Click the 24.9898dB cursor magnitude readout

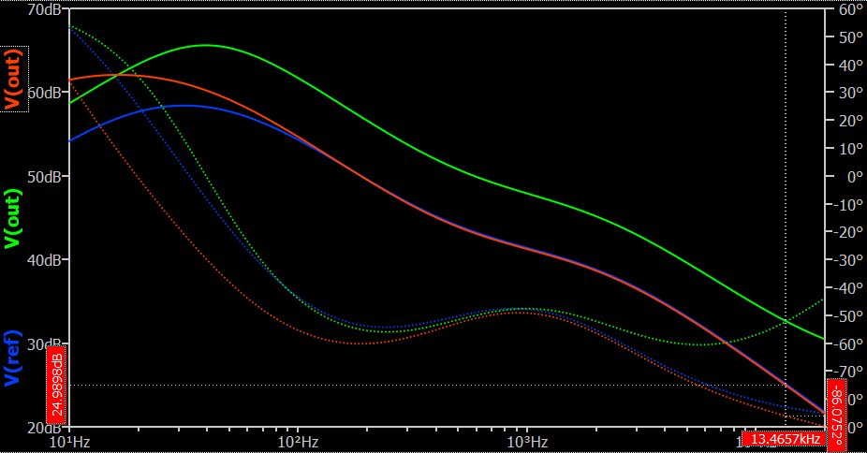pyautogui.click(x=56, y=385)
